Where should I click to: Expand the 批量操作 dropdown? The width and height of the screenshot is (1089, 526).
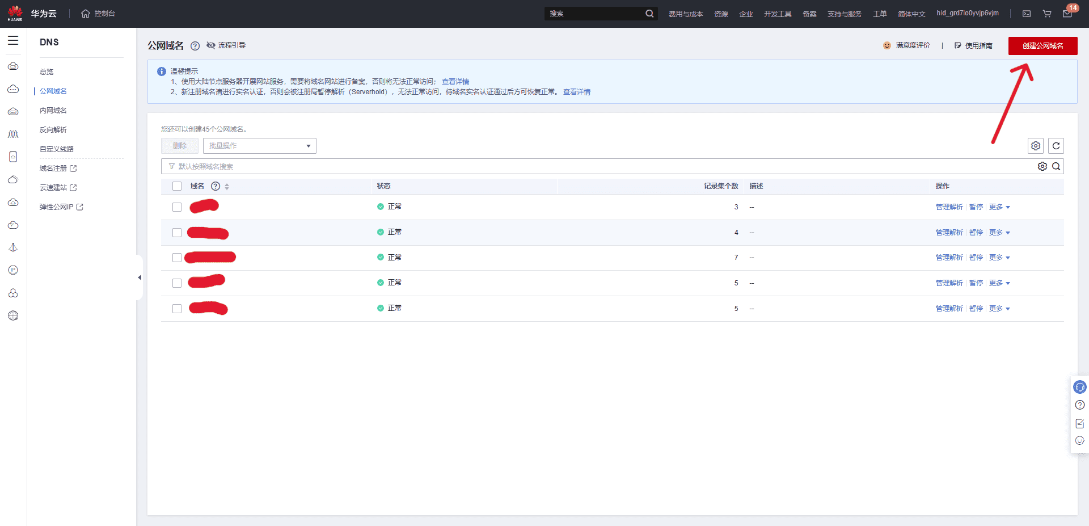(259, 146)
